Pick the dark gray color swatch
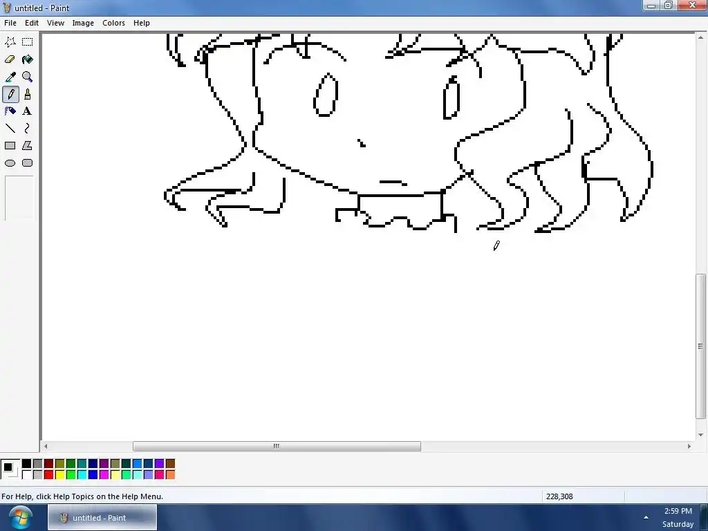 (x=38, y=464)
